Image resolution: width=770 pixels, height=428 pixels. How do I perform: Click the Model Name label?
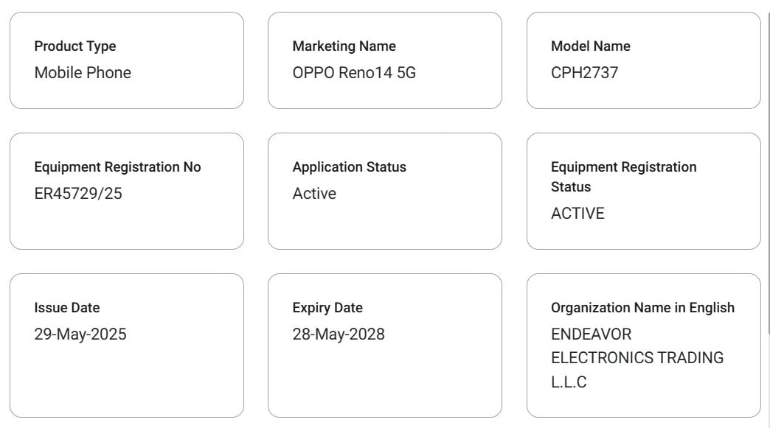click(x=590, y=46)
